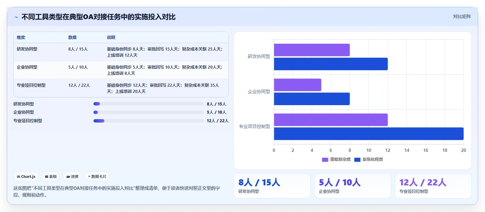This screenshot has height=212, width=485.
Task: Click 企业协同型 label beside its progress bar
Action: 24,112
